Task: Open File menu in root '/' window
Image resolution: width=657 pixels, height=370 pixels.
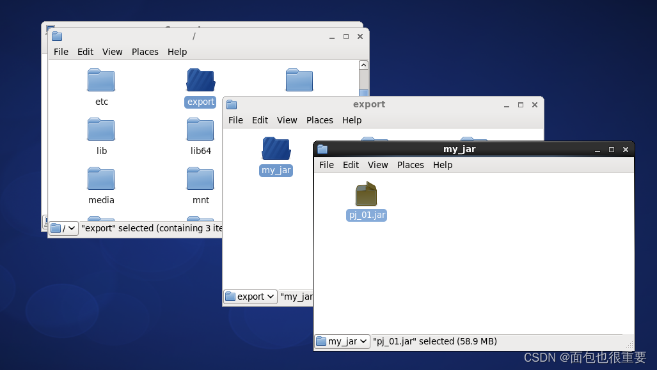Action: pyautogui.click(x=61, y=52)
